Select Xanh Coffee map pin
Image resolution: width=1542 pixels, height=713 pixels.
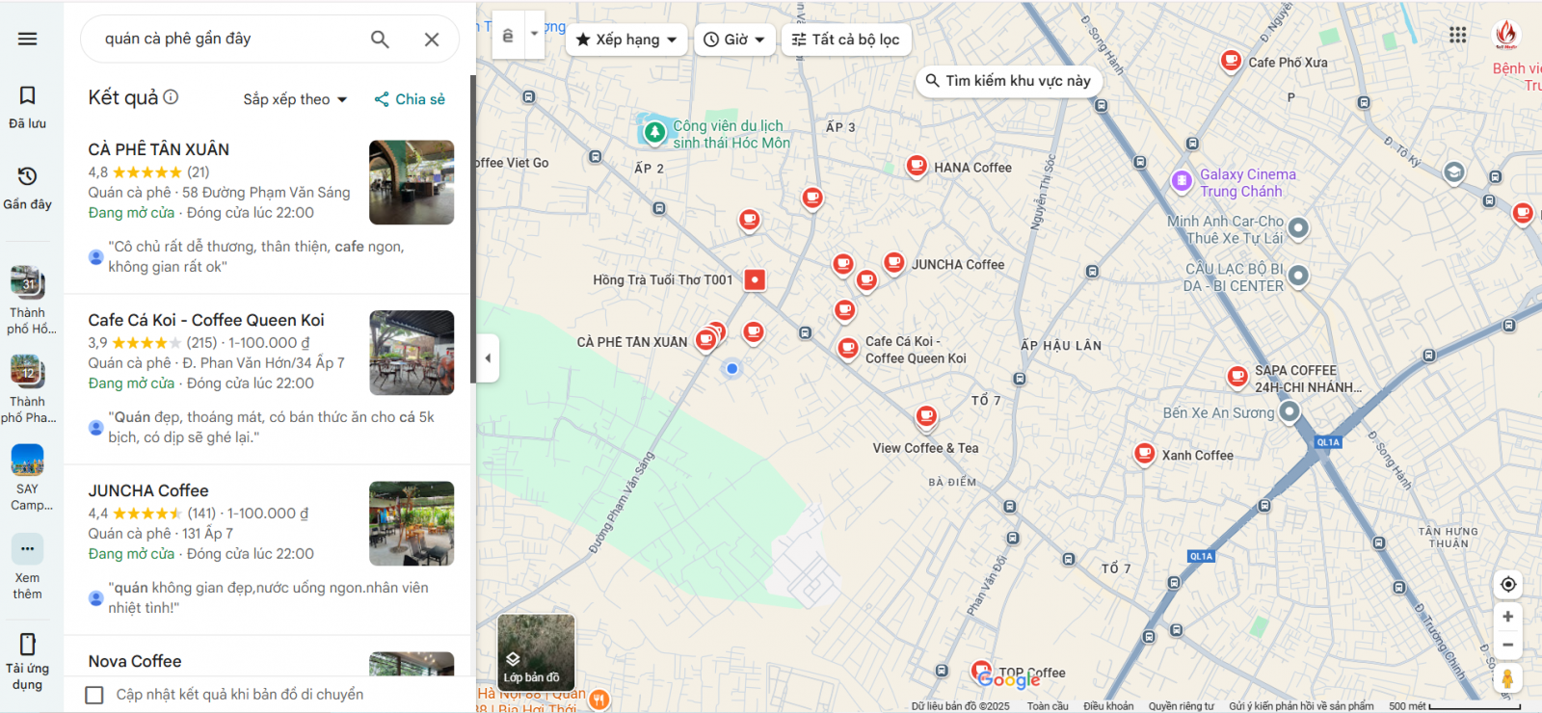click(x=1145, y=453)
